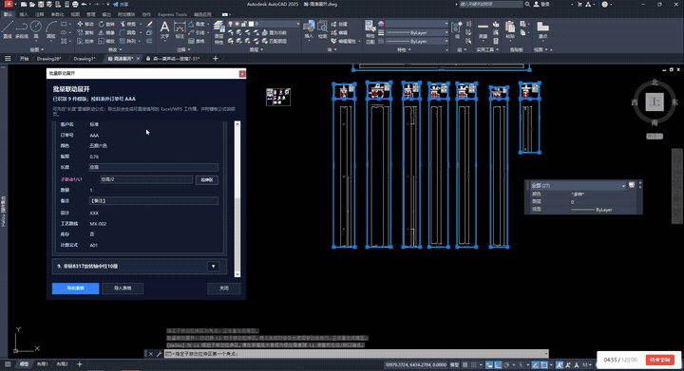Switch to the Drawing1* file tab
The width and height of the screenshot is (684, 371).
85,58
